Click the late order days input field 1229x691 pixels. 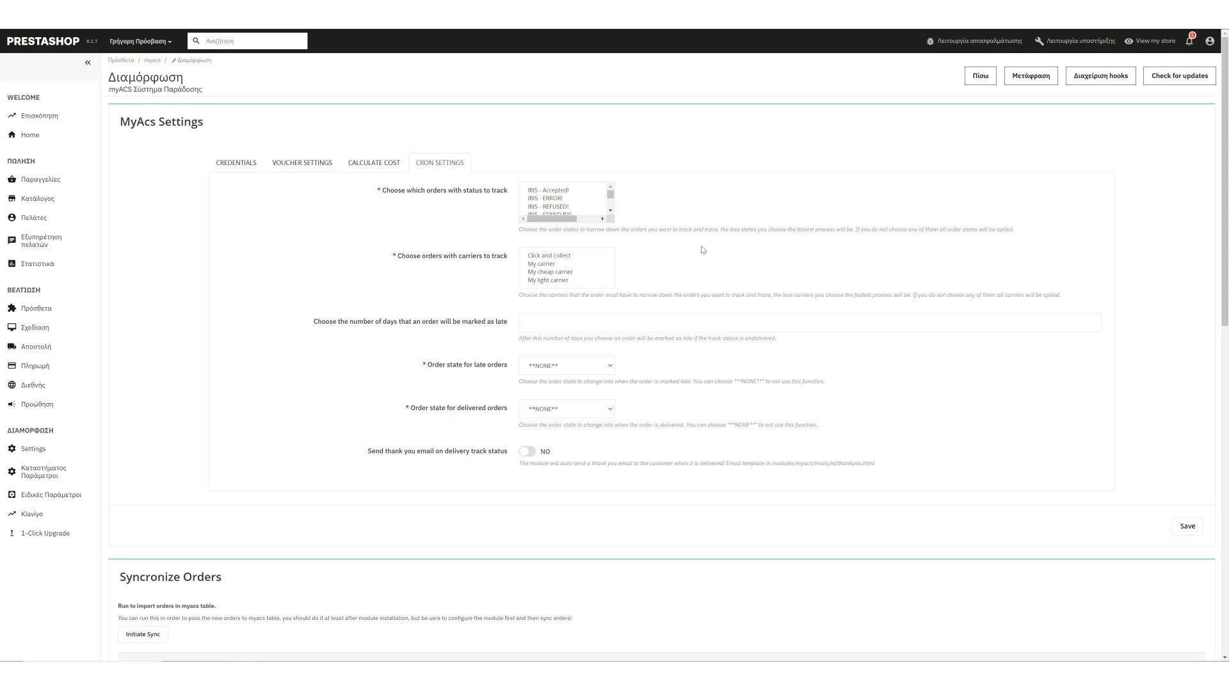(809, 322)
